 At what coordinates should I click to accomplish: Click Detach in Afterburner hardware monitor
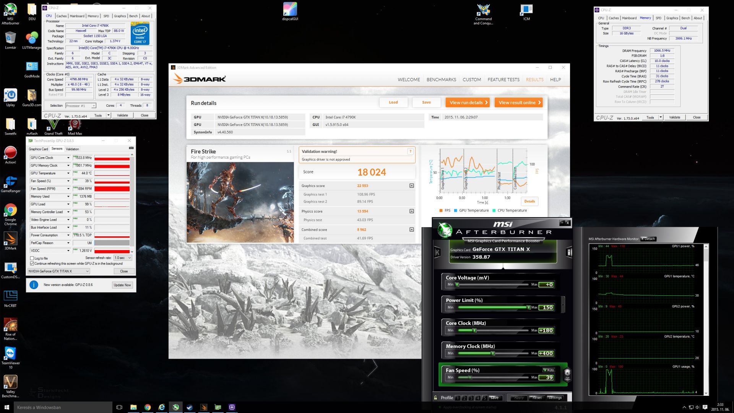[x=648, y=239]
